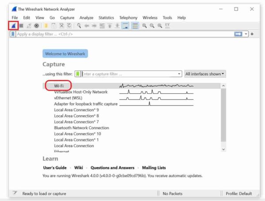Expand the All interfaces shown dropdown
This screenshot has width=265, height=201.
click(x=205, y=74)
